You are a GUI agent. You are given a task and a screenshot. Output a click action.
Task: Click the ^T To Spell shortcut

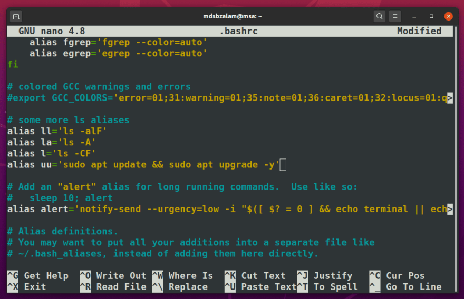(x=327, y=287)
